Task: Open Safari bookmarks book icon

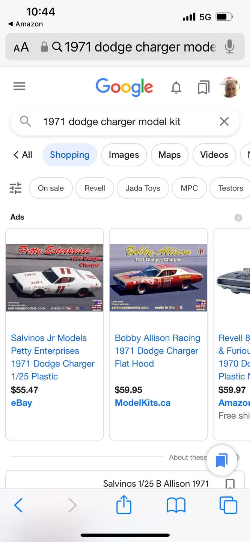Action: coord(176,505)
